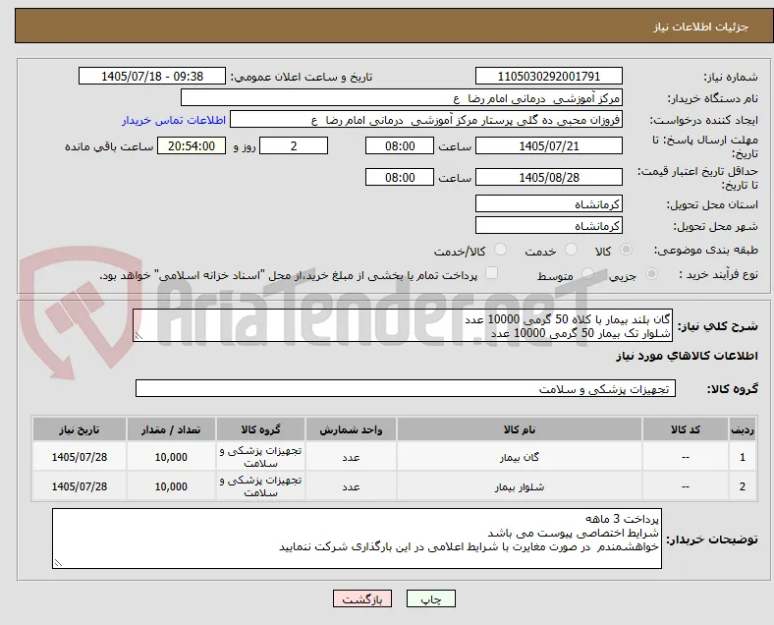Click the توضیحات خریدار text area
The height and width of the screenshot is (625, 774).
(x=357, y=539)
